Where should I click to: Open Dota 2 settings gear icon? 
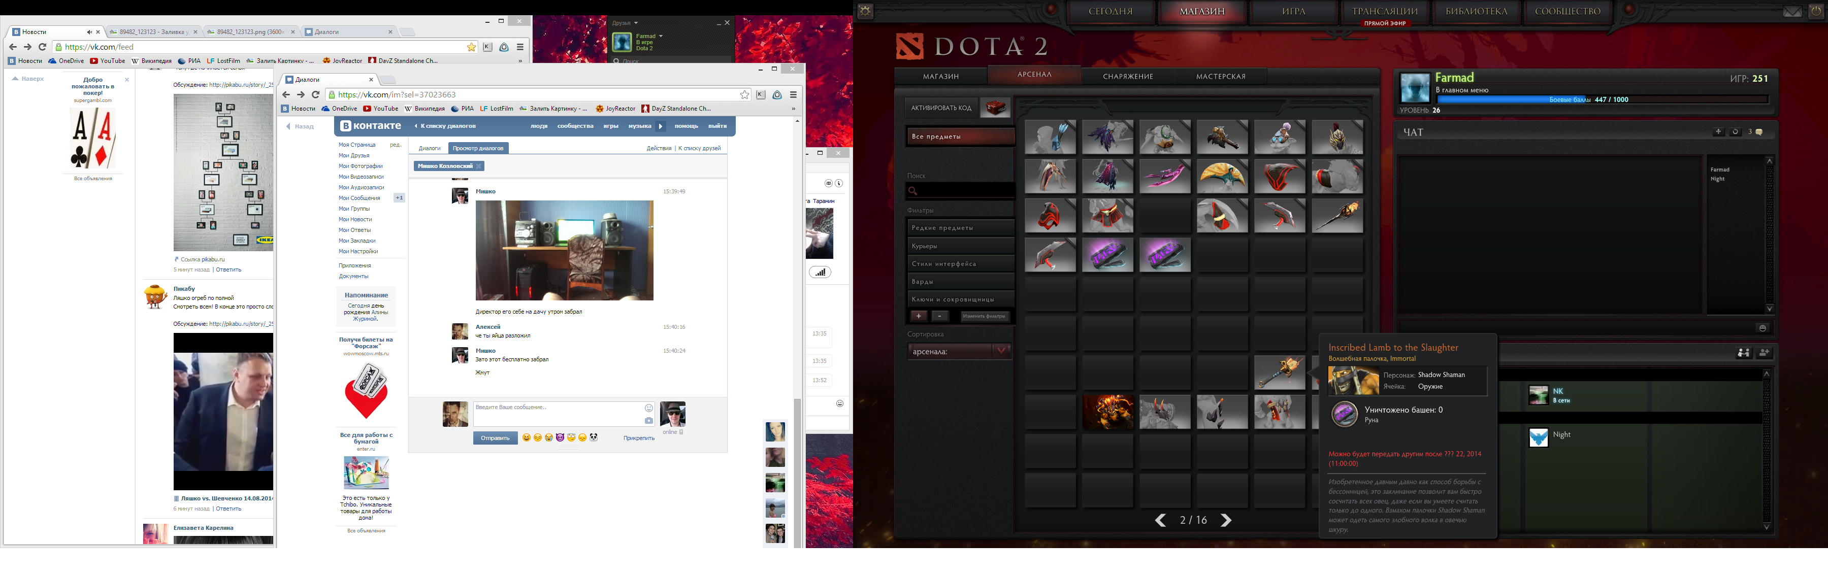point(866,11)
